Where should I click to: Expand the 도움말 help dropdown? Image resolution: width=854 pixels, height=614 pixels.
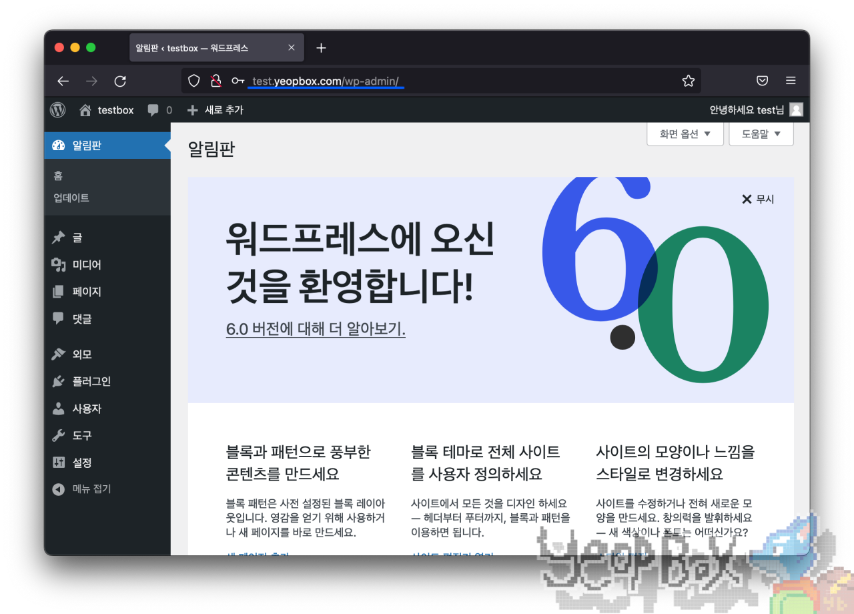tap(761, 133)
